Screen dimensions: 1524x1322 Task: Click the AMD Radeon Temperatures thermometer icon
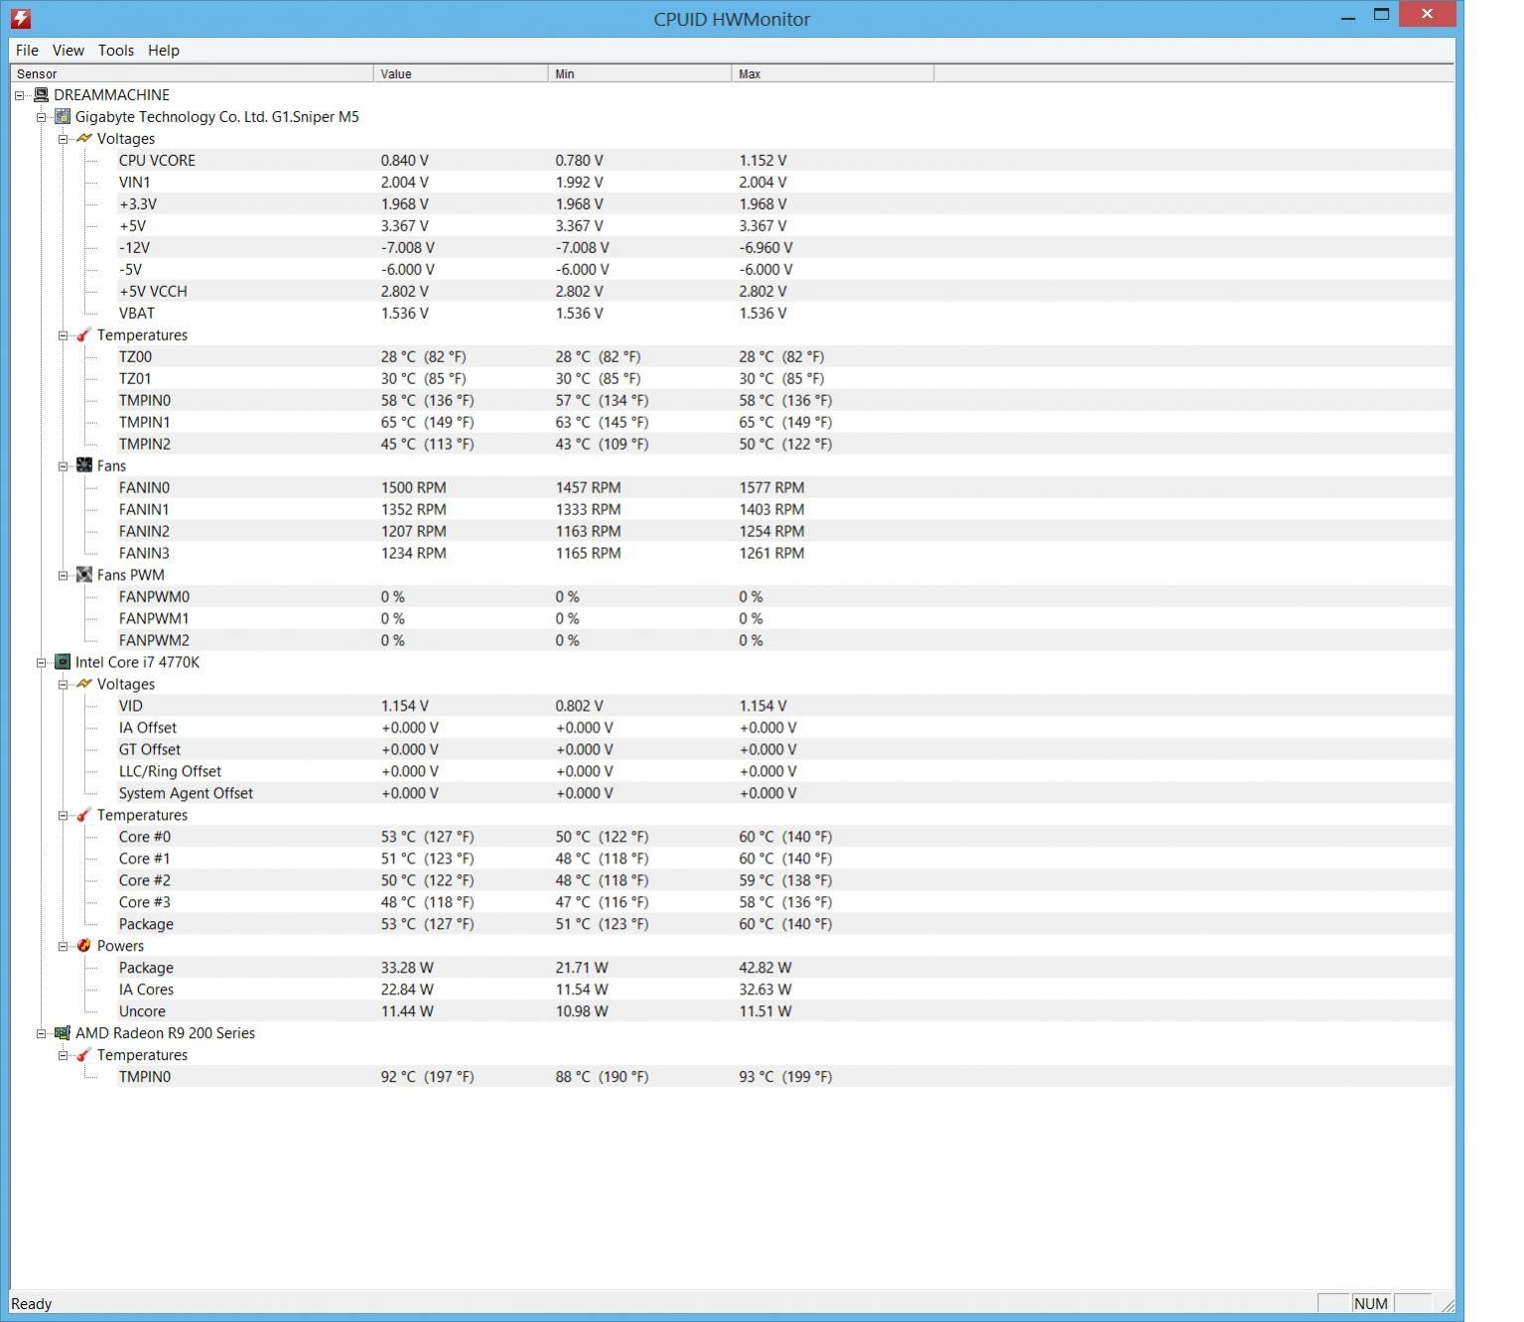pyautogui.click(x=84, y=1055)
